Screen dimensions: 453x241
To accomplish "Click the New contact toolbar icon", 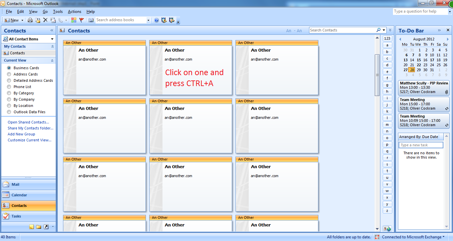I will click(7, 20).
